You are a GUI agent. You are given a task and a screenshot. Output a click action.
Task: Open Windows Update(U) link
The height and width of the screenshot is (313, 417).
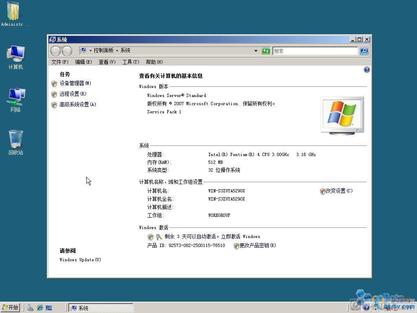point(80,260)
